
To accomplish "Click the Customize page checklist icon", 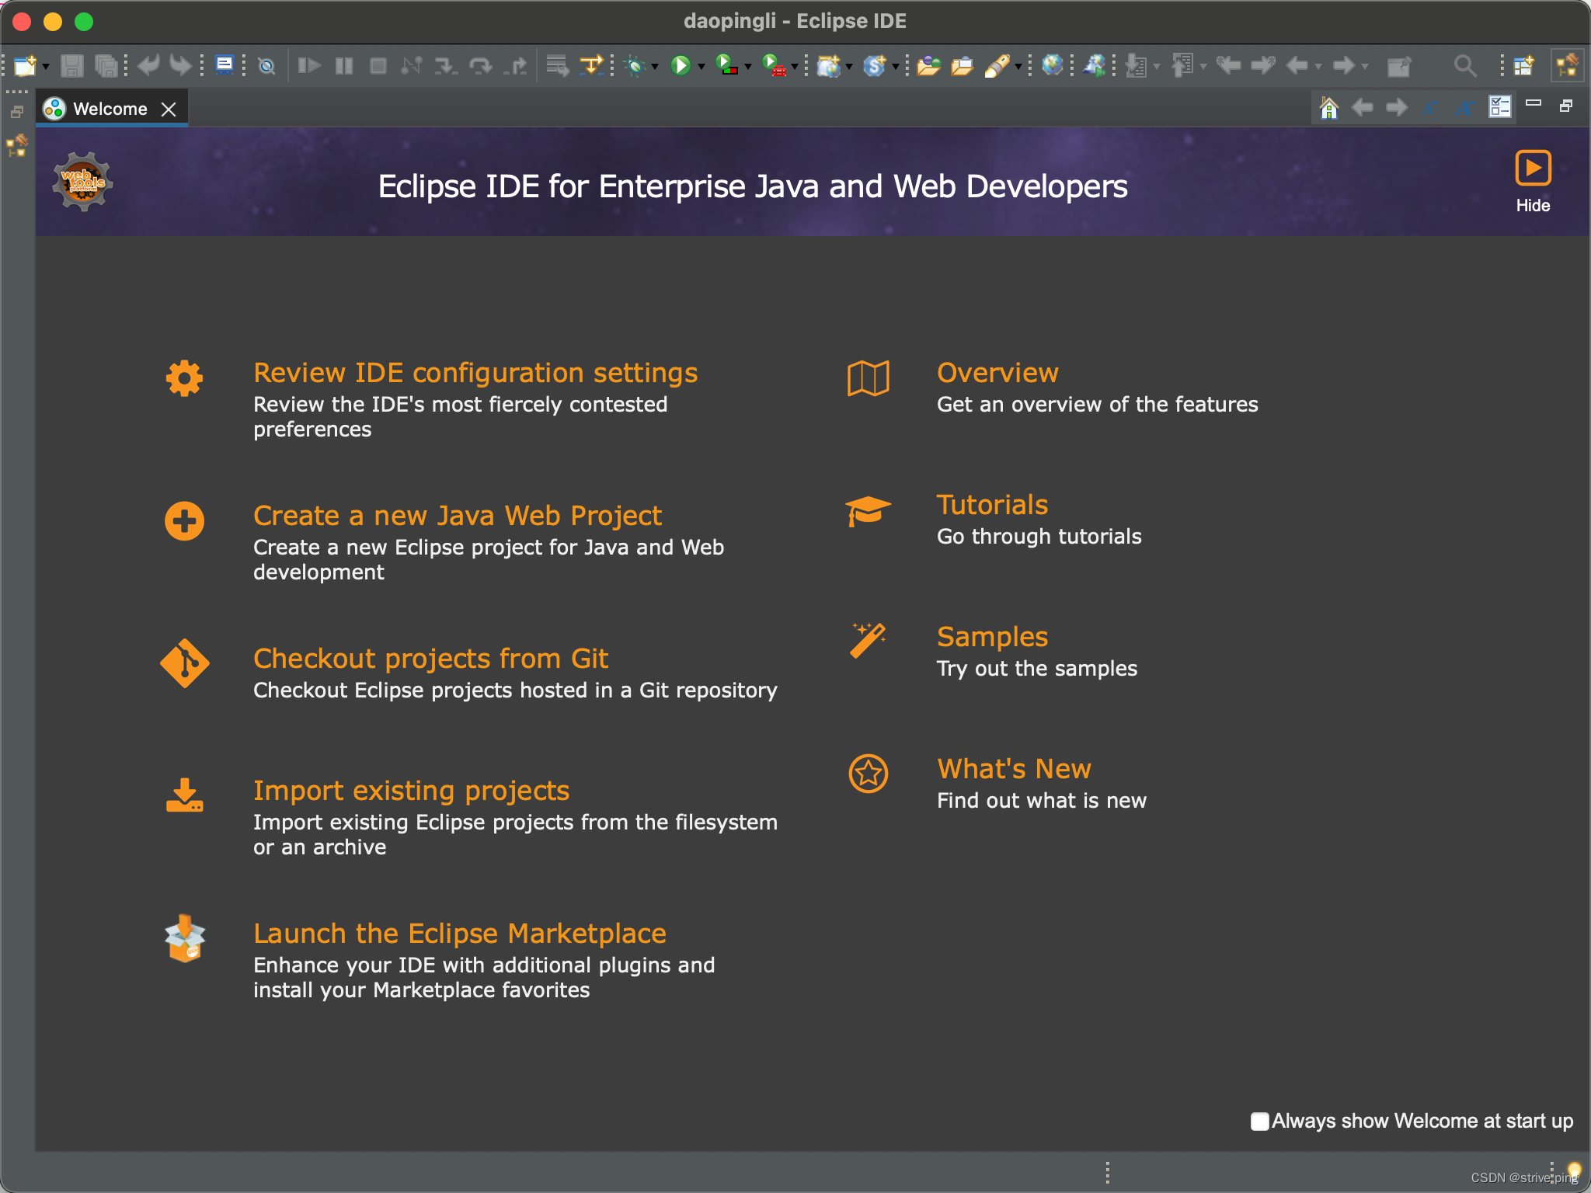I will point(1499,106).
